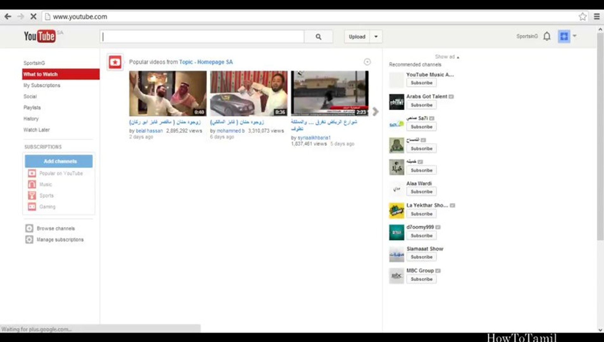Open the Upload options dropdown arrow
The image size is (604, 342).
376,36
